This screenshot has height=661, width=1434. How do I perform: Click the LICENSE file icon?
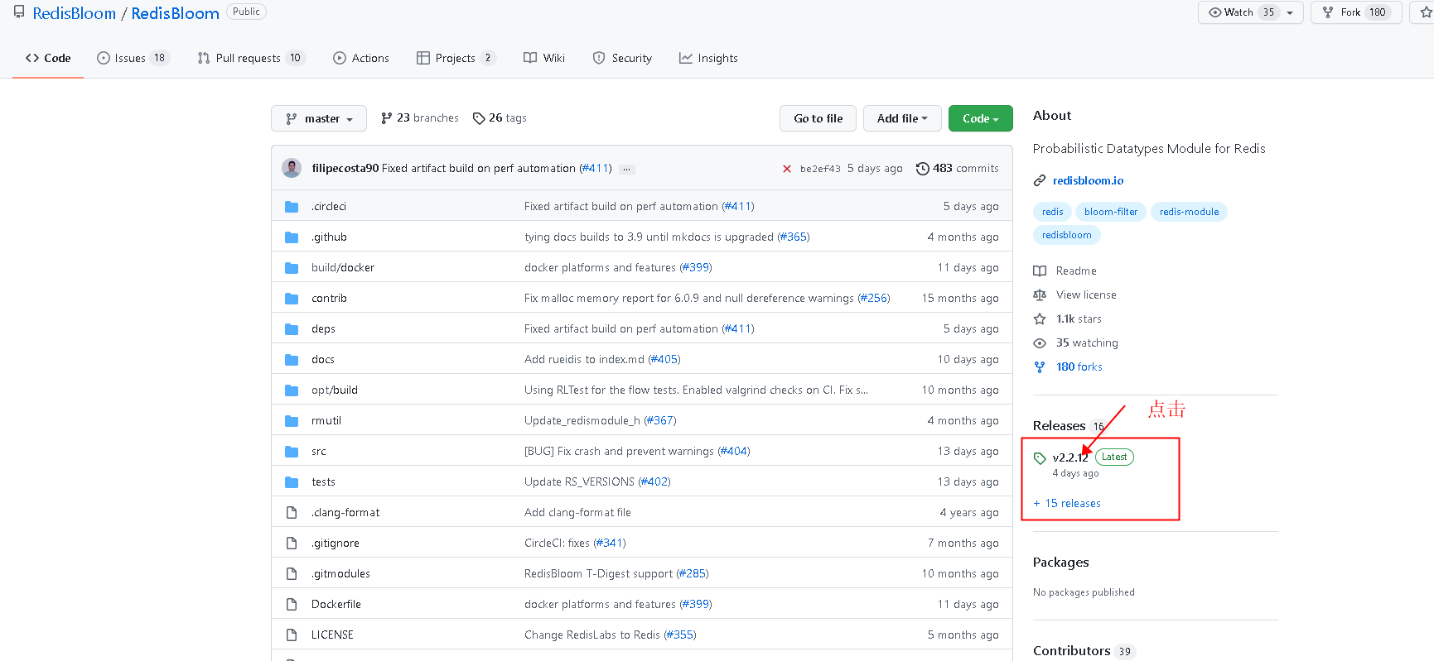[x=292, y=635]
